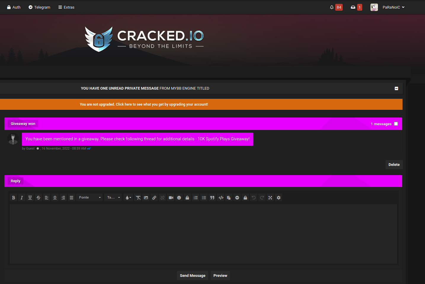
Task: Maximize the reply editor
Action: pos(270,198)
